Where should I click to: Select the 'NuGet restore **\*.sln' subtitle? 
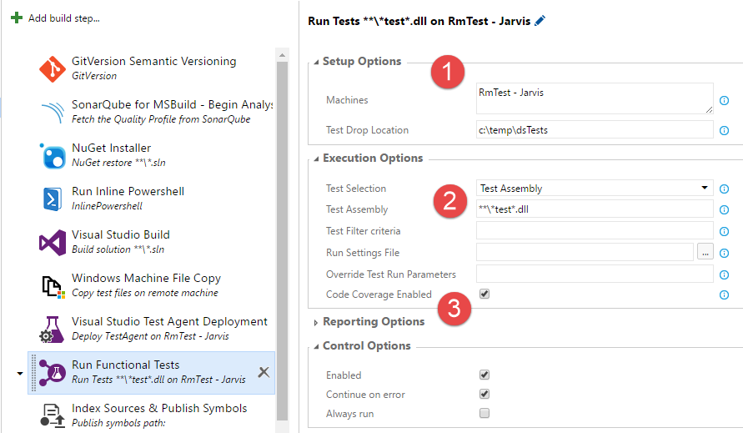118,162
